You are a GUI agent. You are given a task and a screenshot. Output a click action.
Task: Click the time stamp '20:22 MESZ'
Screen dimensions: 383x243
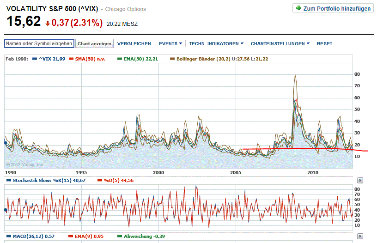click(122, 24)
